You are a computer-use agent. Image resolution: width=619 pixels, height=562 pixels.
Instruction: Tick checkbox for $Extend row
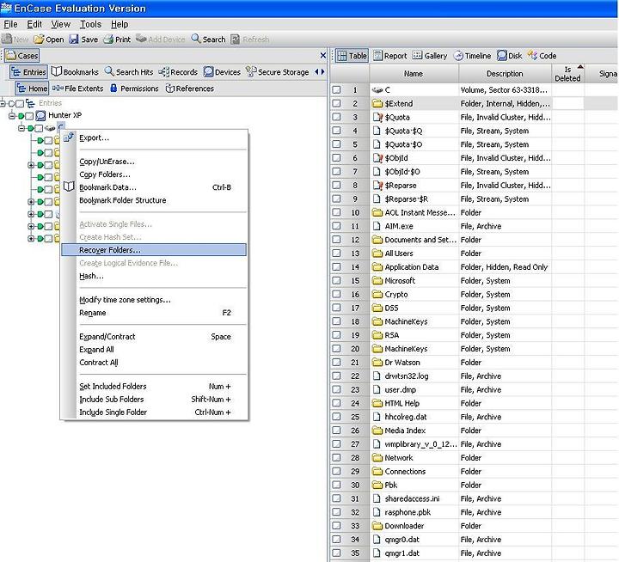coord(336,103)
